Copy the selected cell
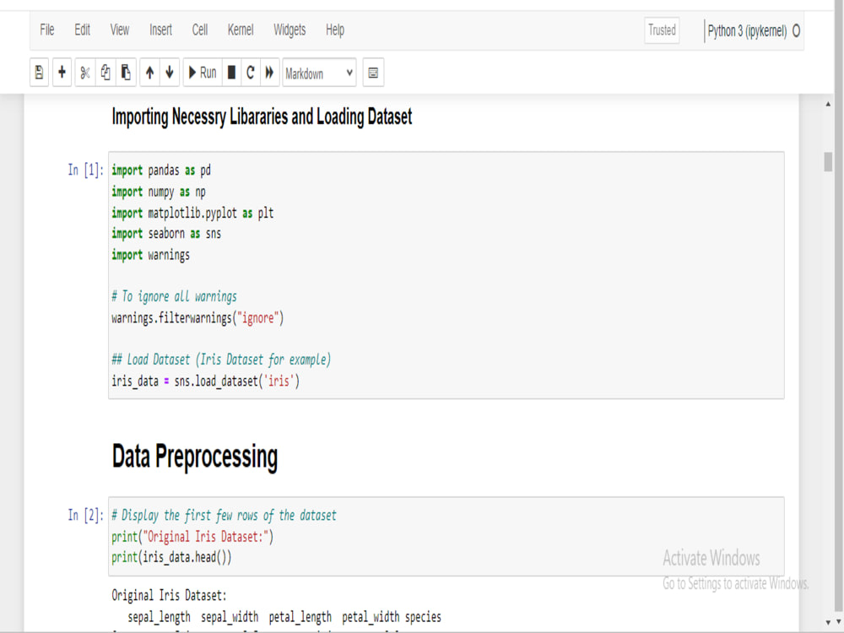Viewport: 844px width, 633px height. pos(105,73)
